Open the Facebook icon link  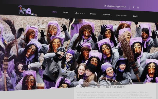tap(134, 7)
